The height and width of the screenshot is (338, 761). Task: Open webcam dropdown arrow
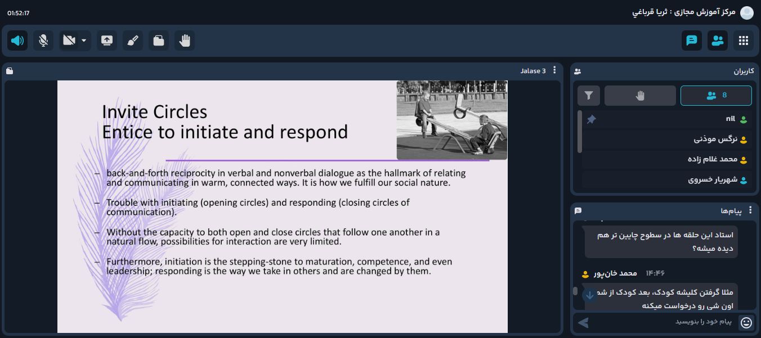[x=84, y=40]
